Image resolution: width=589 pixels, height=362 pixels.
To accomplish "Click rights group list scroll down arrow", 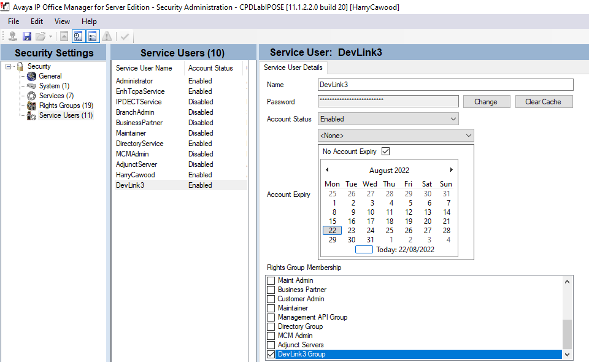I will [x=567, y=354].
